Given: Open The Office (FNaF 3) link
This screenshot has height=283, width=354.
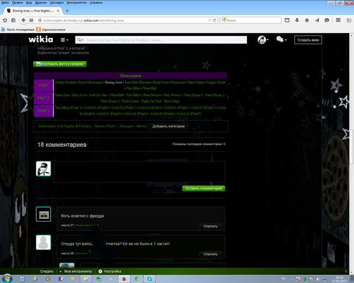Looking at the screenshot, I should (68, 108).
